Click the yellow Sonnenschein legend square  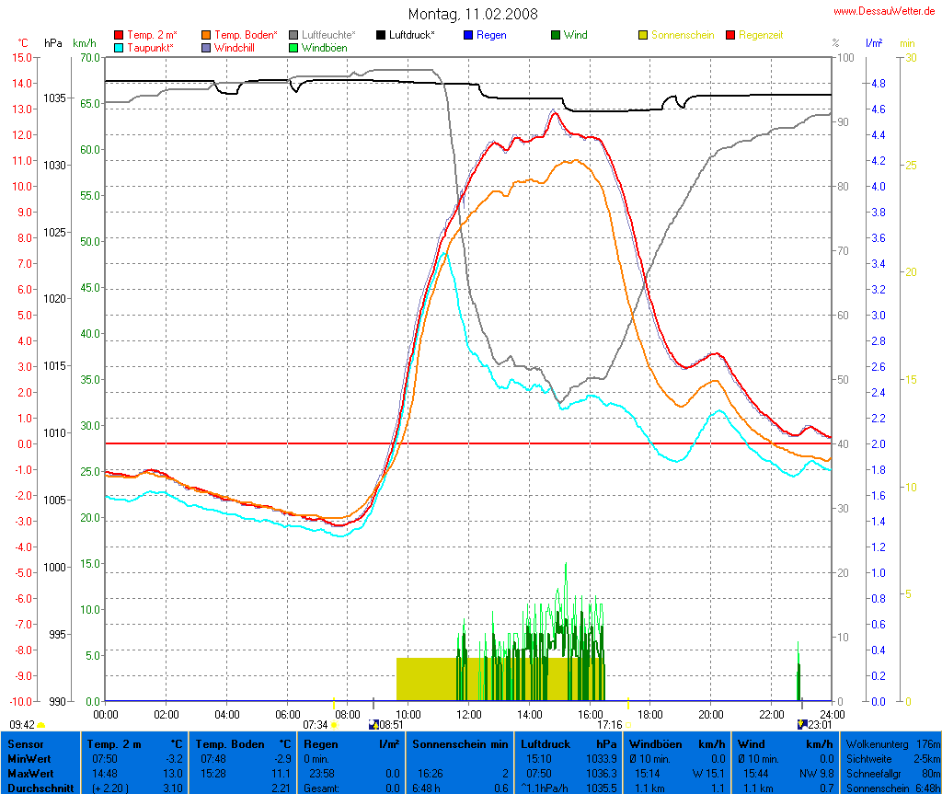[x=643, y=35]
